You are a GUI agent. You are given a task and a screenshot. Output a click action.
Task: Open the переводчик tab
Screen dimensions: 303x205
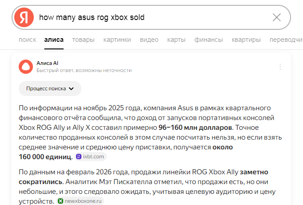coord(286,40)
